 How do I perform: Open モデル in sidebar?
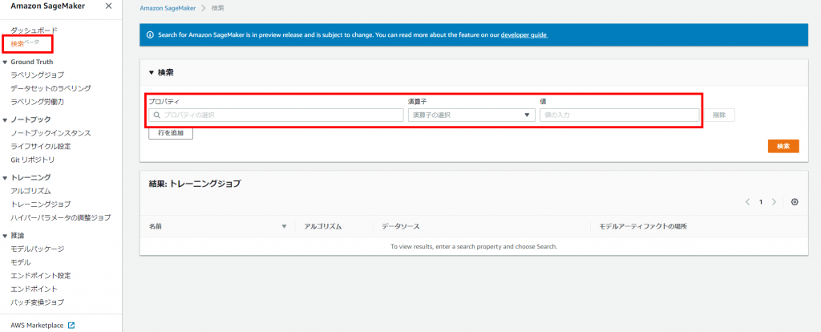click(21, 262)
